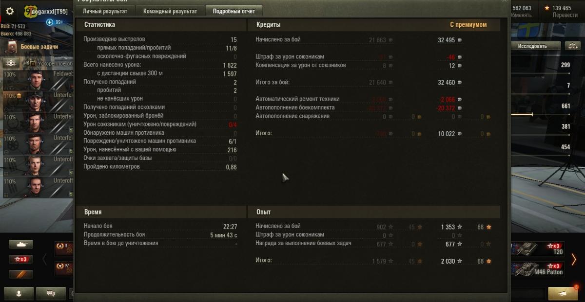Click Перевести free experience link
This screenshot has height=302, width=585.
click(x=565, y=15)
